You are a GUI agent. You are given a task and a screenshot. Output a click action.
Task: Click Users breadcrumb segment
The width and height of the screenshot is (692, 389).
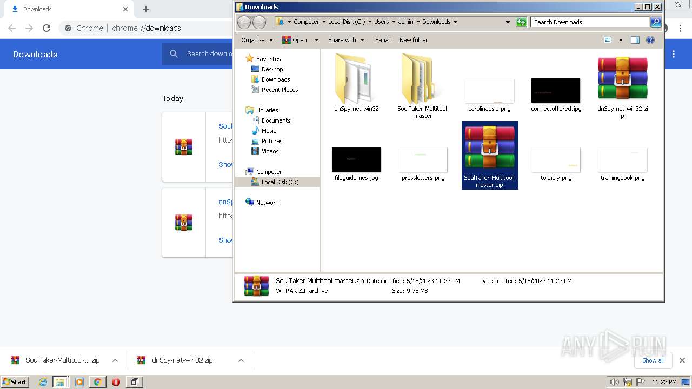381,22
